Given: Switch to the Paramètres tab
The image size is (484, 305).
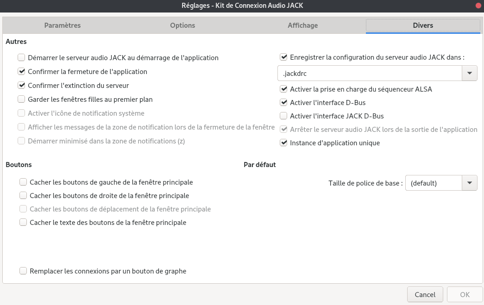Looking at the screenshot, I should point(63,25).
